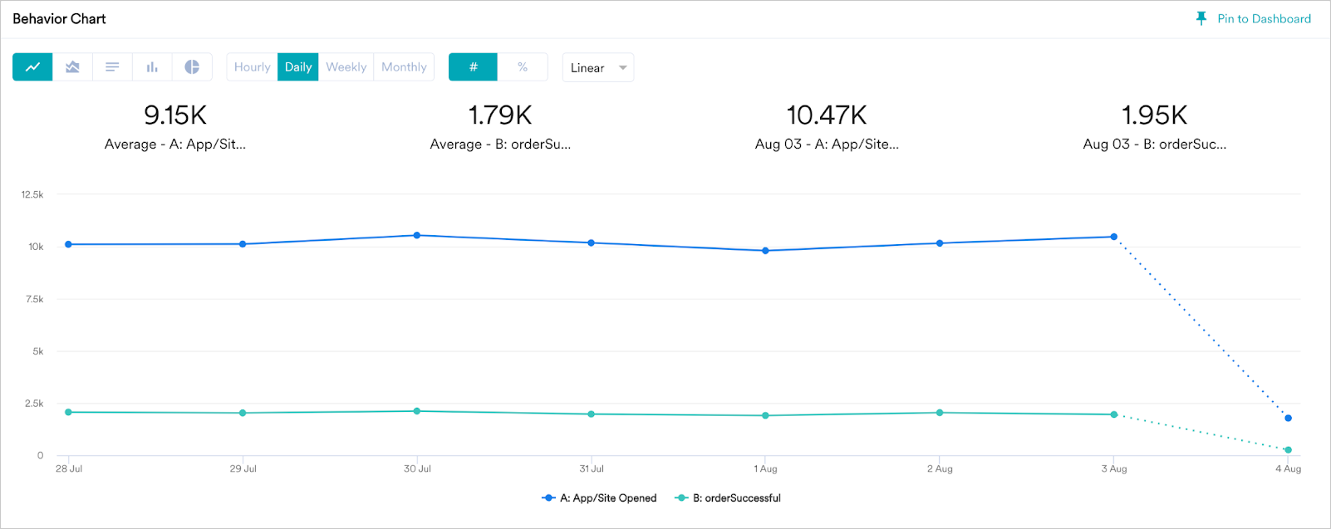1331x529 pixels.
Task: Click the 3 Aug App/Site Opened data point
Action: [x=1114, y=238]
